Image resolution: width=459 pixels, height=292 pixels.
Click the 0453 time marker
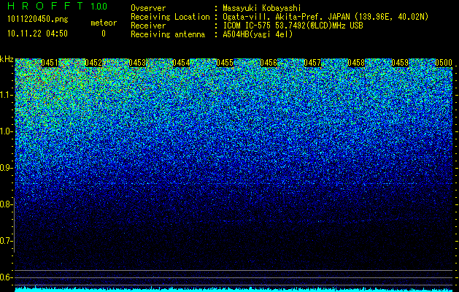click(137, 63)
